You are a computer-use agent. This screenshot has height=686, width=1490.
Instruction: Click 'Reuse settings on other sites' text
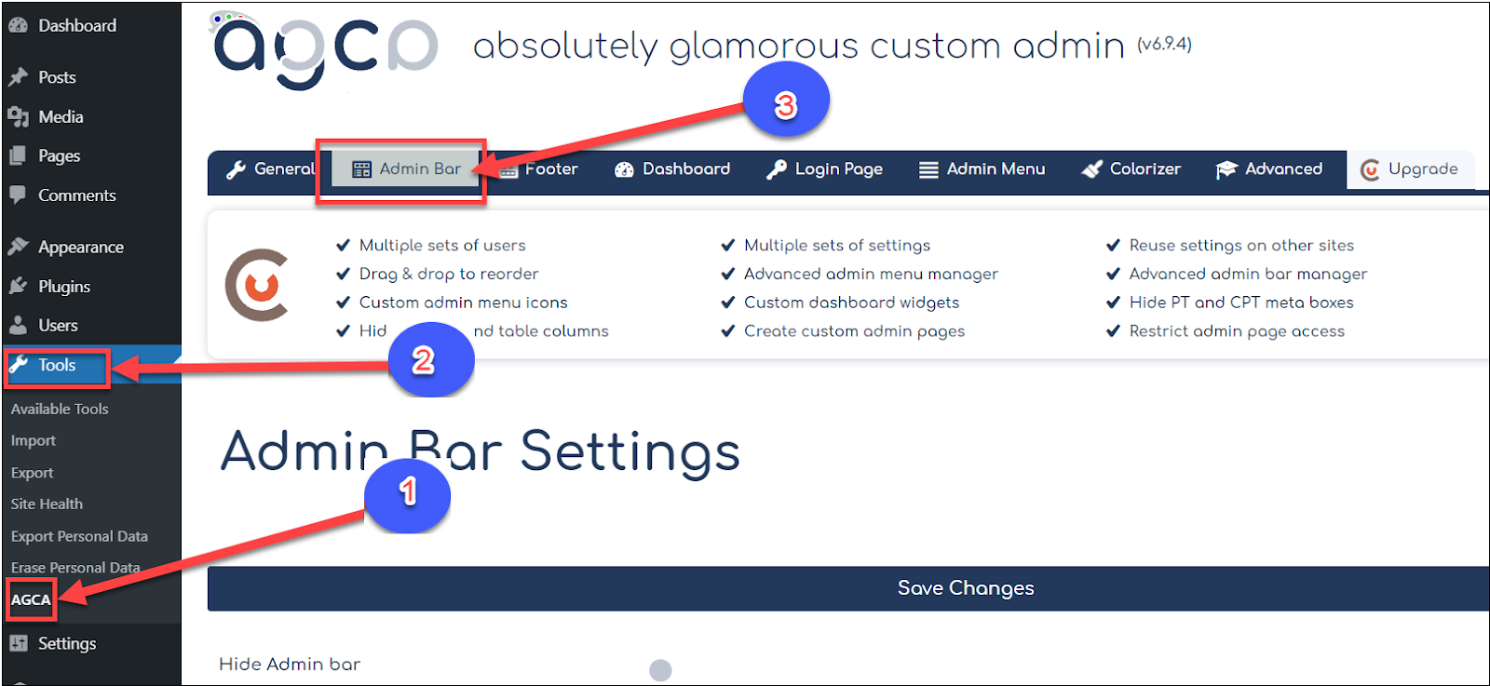click(x=1241, y=245)
